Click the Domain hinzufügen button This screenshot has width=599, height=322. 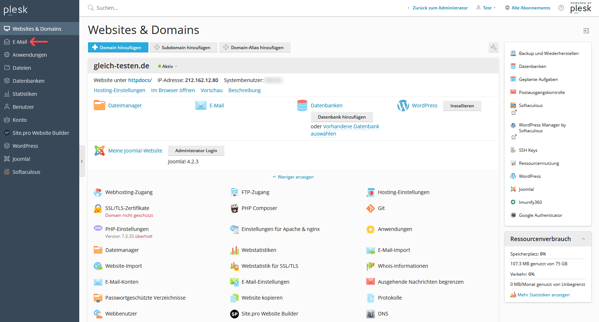(x=118, y=48)
